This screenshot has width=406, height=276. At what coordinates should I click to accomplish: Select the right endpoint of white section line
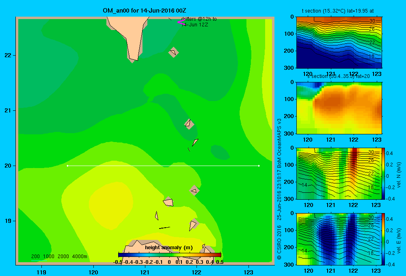[x=259, y=166]
